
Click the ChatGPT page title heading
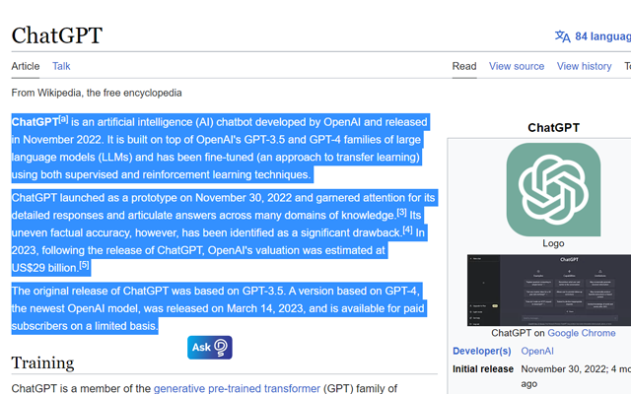tap(57, 35)
